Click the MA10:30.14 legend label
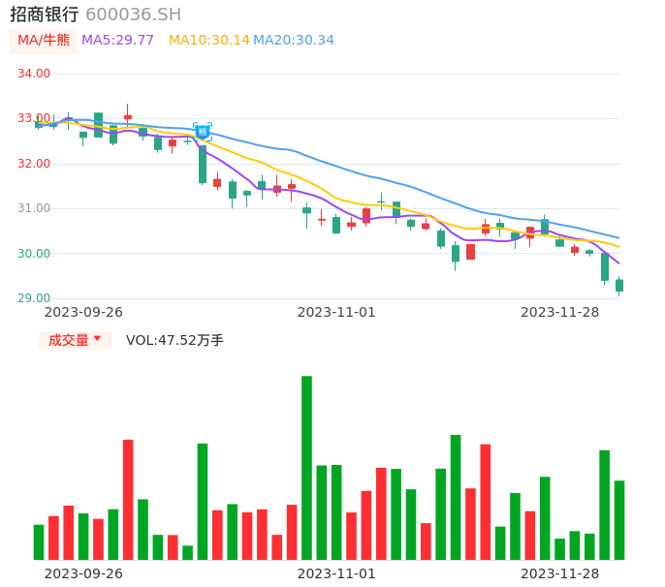 (x=209, y=41)
